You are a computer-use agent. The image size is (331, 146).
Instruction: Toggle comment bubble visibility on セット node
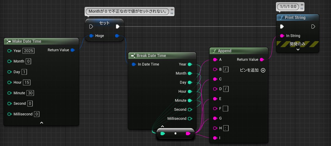click(172, 13)
